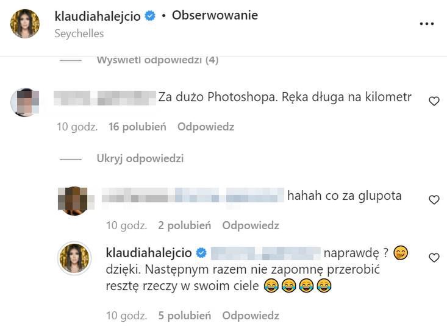The width and height of the screenshot is (447, 326).
Task: Open klaudiahalejcio avatar beside her reply
Action: (74, 258)
